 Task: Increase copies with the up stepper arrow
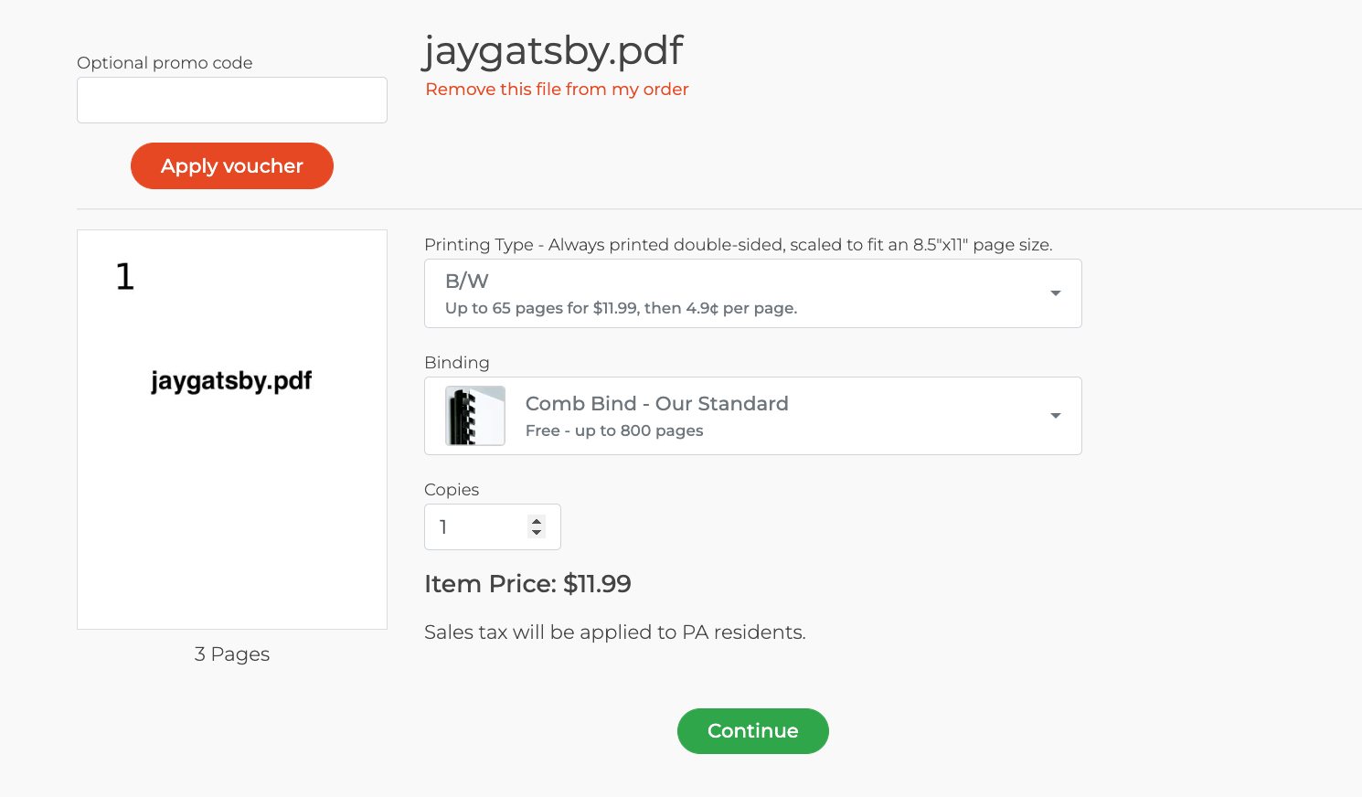[537, 521]
